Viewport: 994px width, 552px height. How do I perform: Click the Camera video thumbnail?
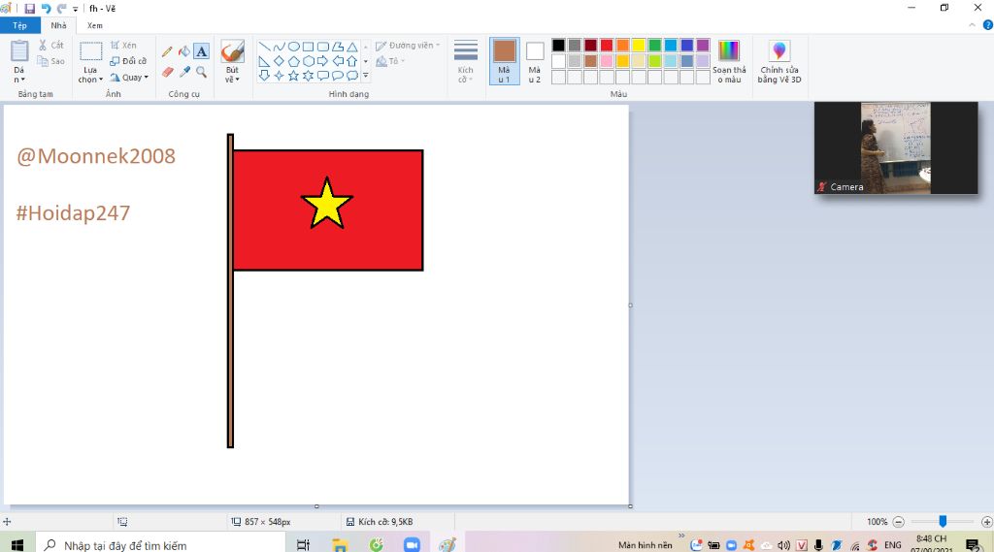pyautogui.click(x=896, y=147)
